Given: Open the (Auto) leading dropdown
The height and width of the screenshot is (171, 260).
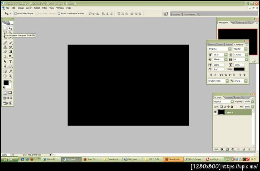Looking at the screenshot, I should pos(247,55).
